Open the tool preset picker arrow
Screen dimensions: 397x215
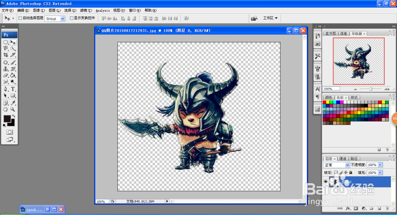point(13,19)
